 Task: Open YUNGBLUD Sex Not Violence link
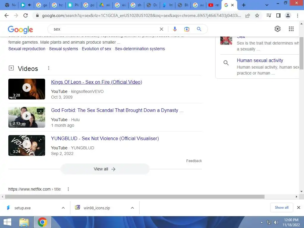click(105, 138)
